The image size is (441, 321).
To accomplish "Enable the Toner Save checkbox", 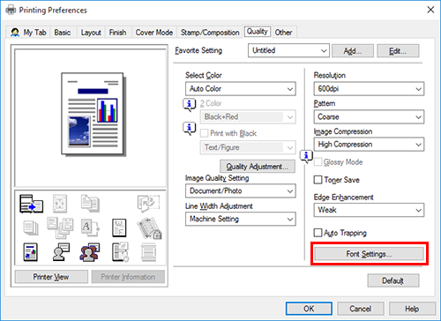I will click(318, 180).
